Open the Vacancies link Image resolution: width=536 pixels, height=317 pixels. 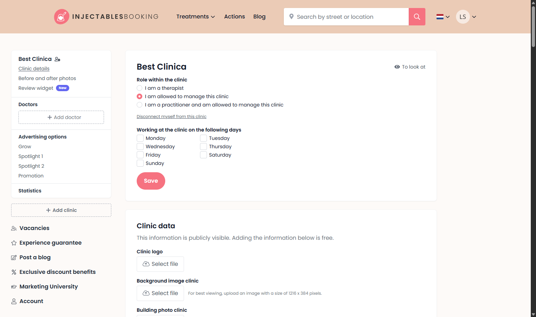pyautogui.click(x=34, y=228)
